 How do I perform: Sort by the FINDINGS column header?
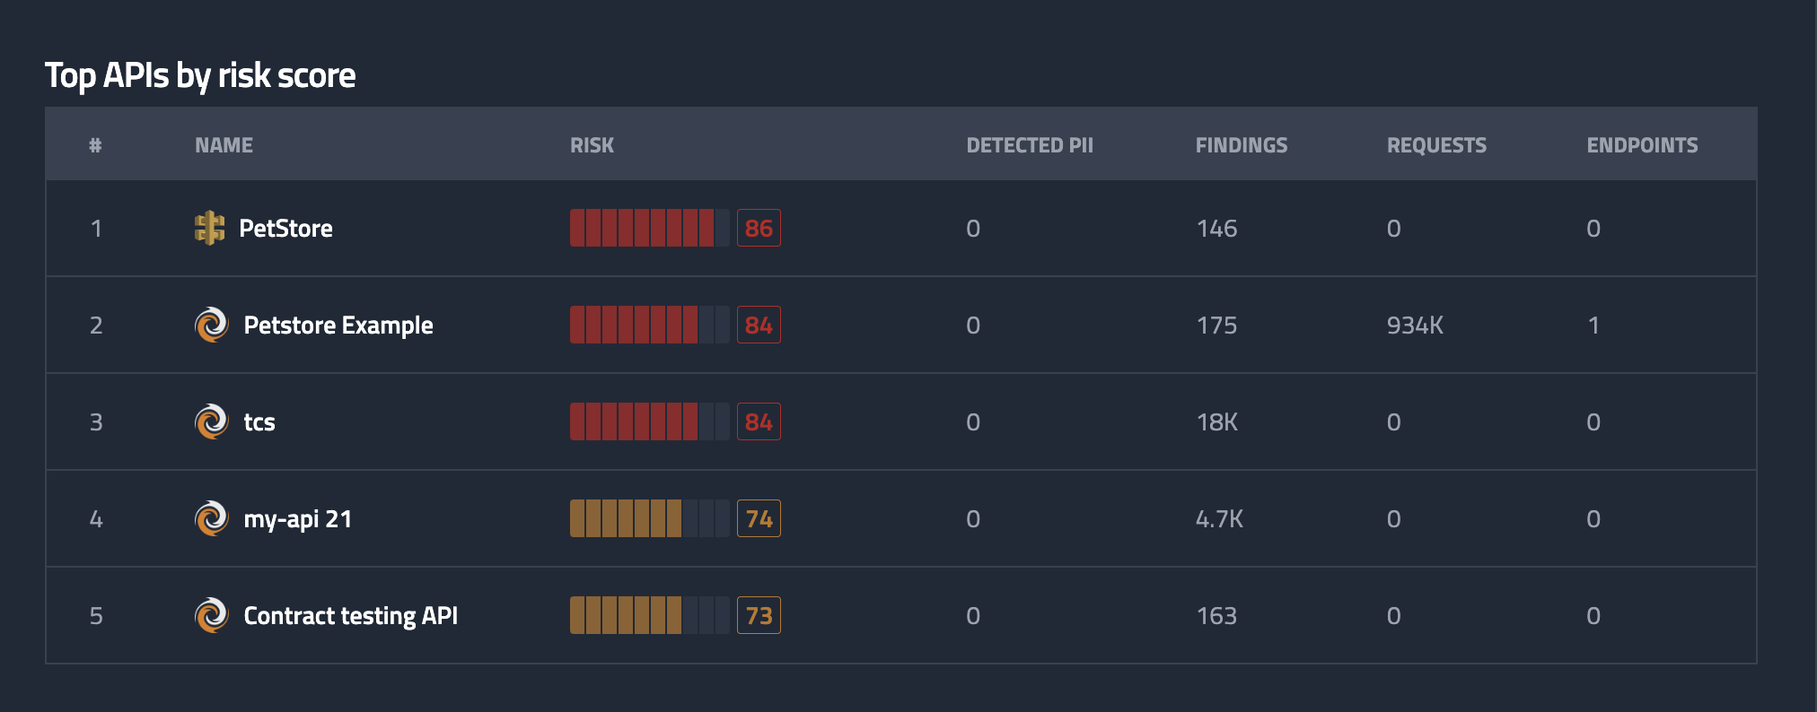click(1241, 145)
